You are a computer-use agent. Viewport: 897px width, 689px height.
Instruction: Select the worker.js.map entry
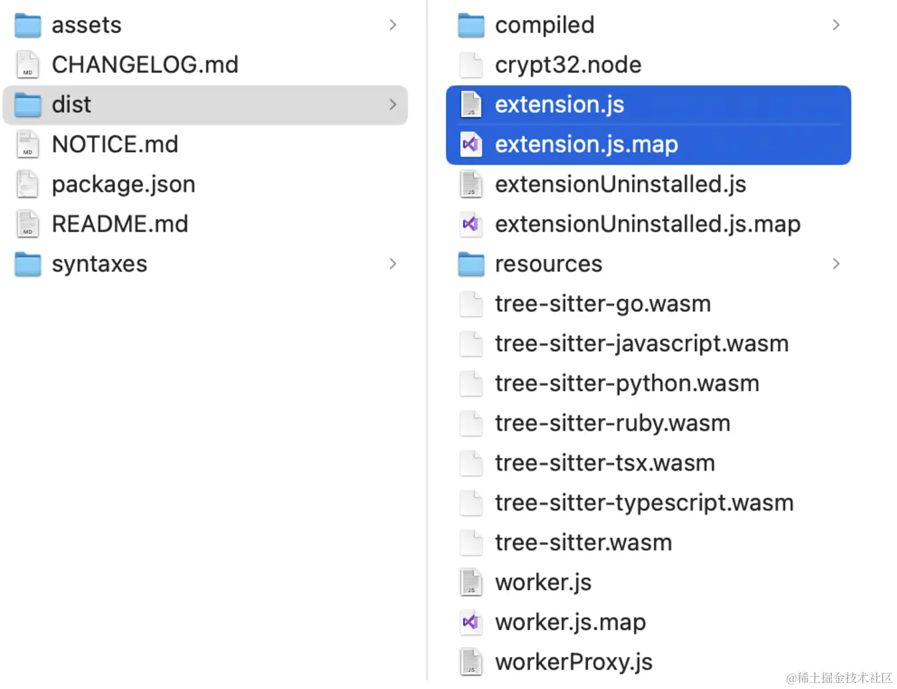click(570, 622)
